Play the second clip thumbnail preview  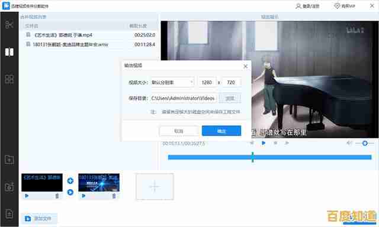coord(83,196)
